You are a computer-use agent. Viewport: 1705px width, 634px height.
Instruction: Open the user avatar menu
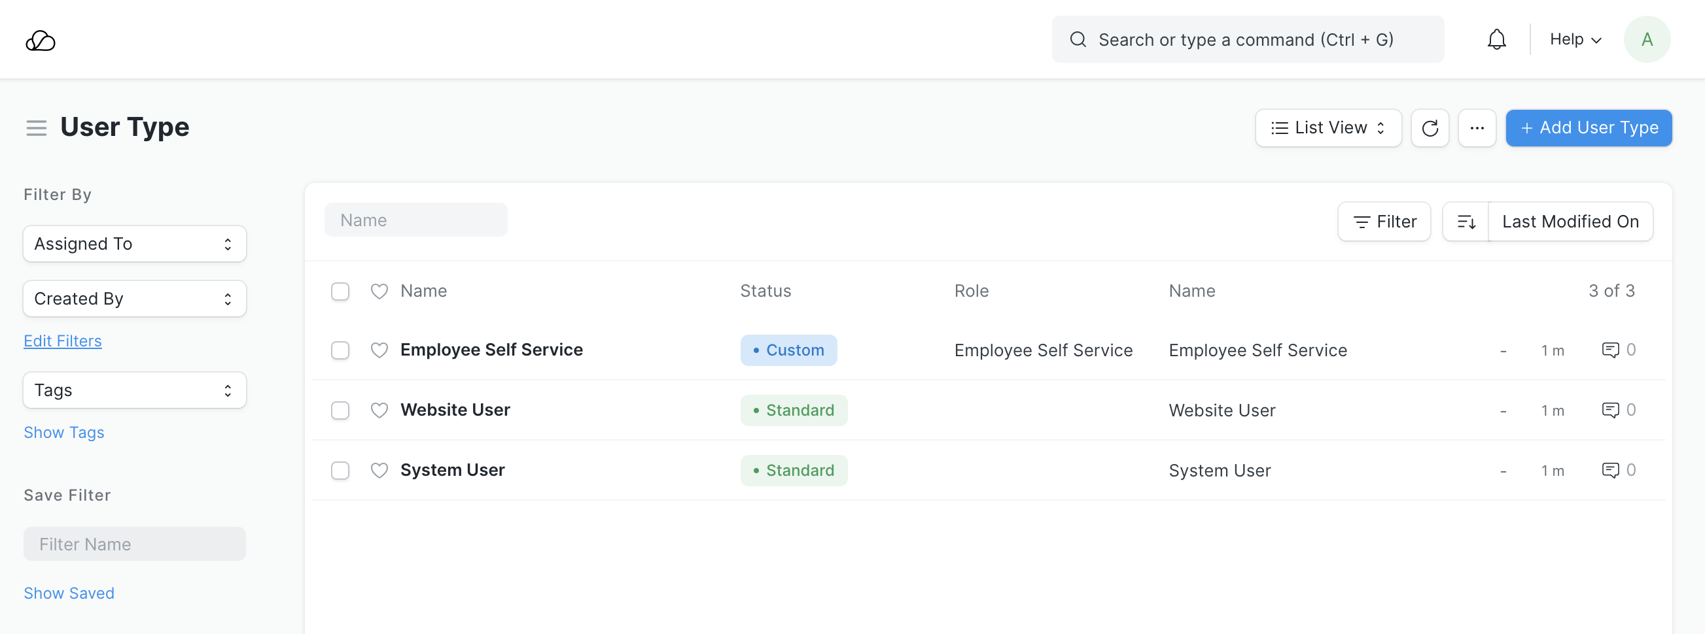point(1646,40)
